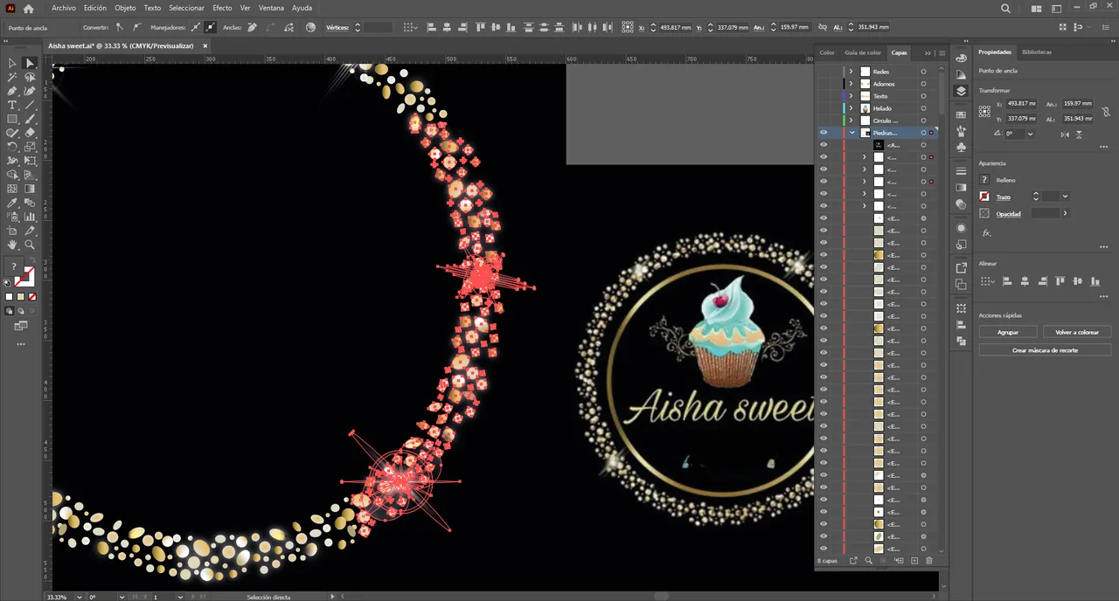Click the None color button in toolbar
Screen dimensions: 1119x601
tap(31, 297)
